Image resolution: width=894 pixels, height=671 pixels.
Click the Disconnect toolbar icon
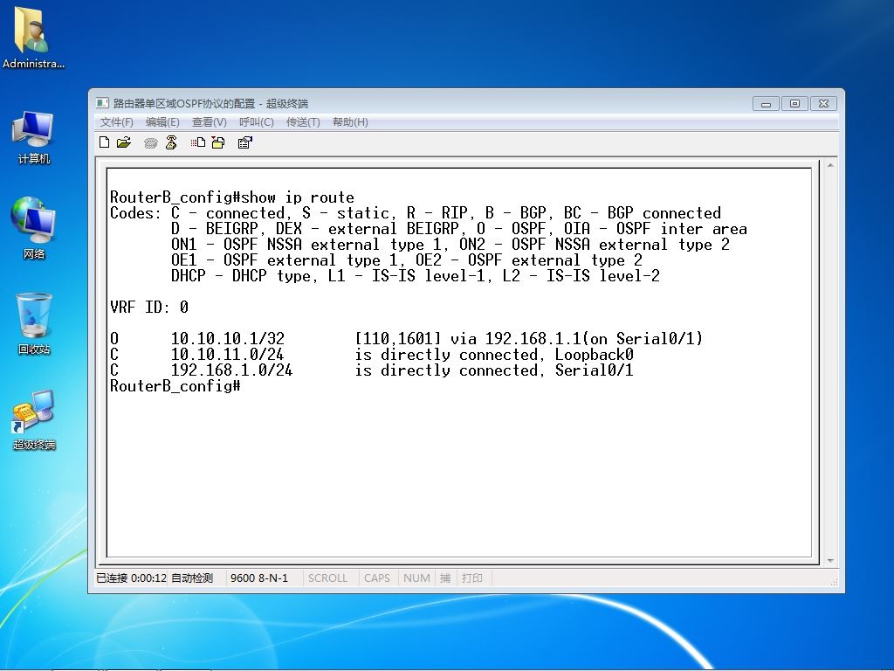point(171,142)
